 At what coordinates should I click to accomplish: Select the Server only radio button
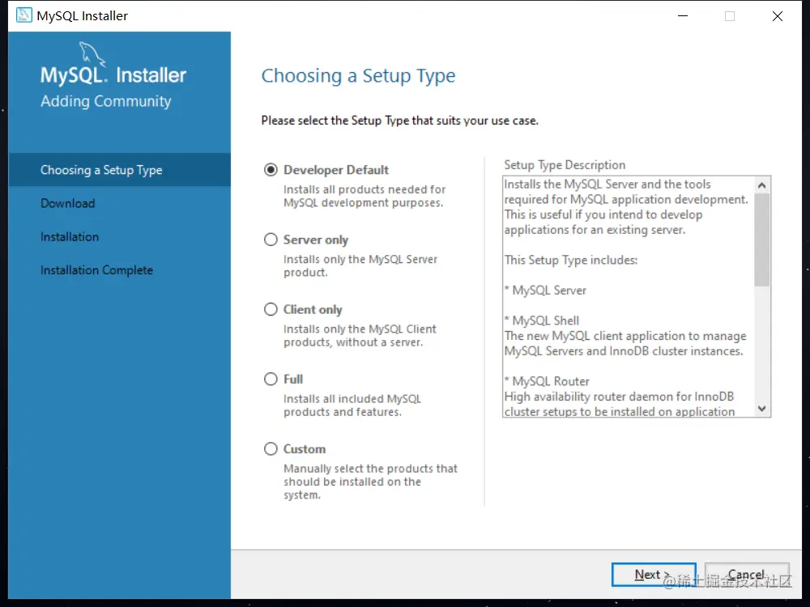click(x=271, y=240)
